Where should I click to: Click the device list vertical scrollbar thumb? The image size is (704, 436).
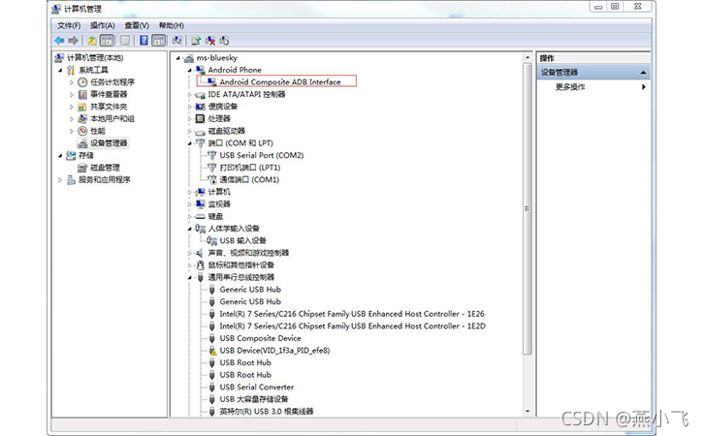[x=528, y=208]
